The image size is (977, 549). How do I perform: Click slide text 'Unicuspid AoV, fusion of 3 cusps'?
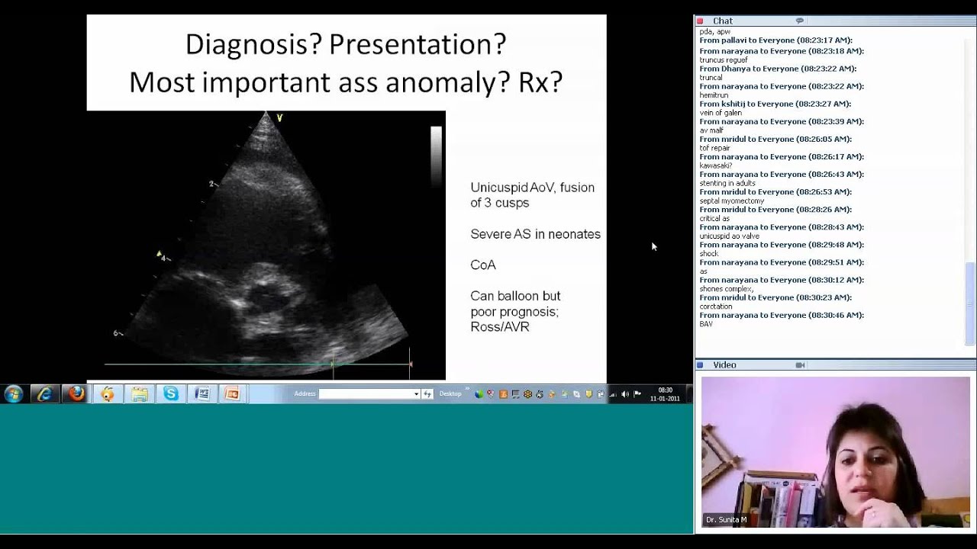tap(532, 195)
